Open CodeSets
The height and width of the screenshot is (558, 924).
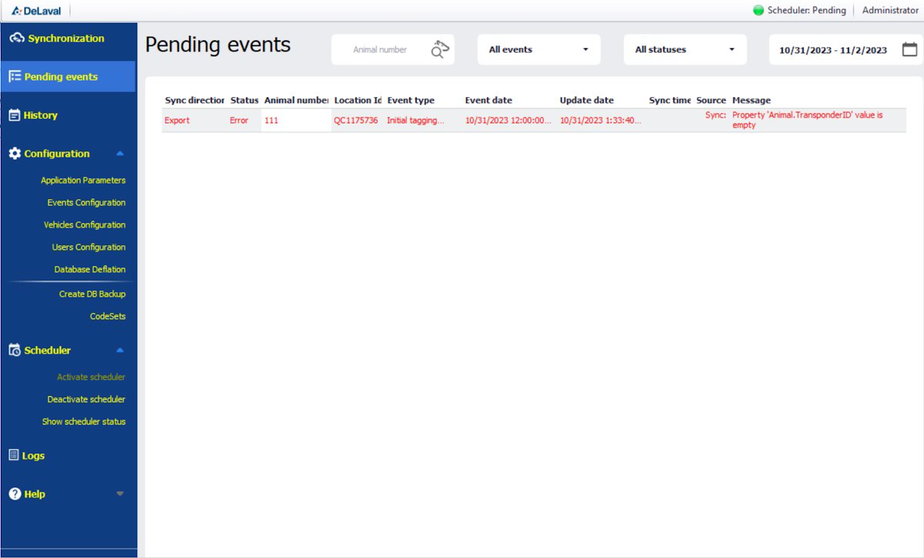pyautogui.click(x=108, y=316)
